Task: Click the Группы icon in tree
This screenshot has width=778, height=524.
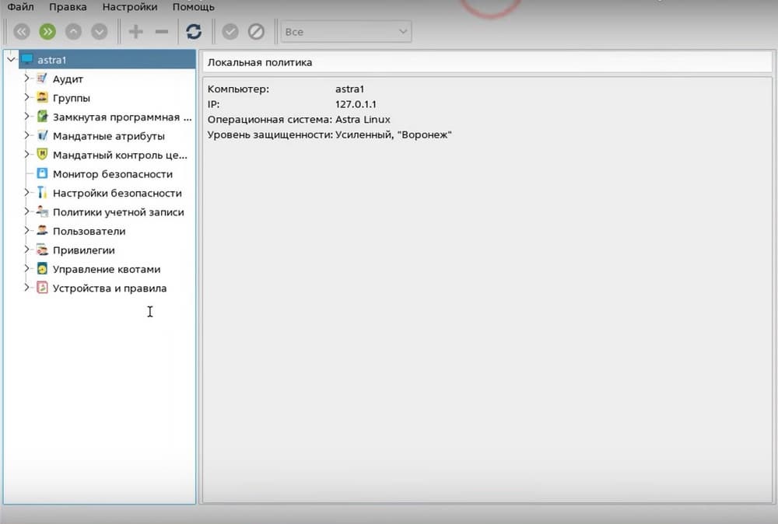Action: point(42,97)
